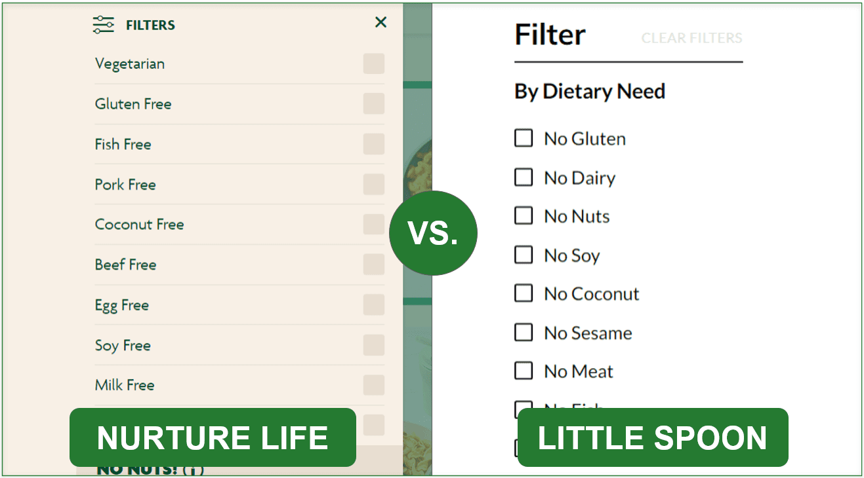Turn on the Beef Free filter
The height and width of the screenshot is (478, 864).
[373, 265]
